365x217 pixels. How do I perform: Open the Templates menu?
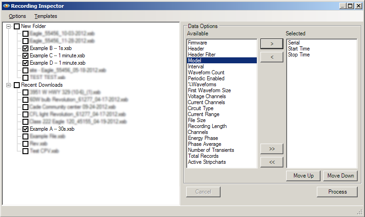click(46, 16)
